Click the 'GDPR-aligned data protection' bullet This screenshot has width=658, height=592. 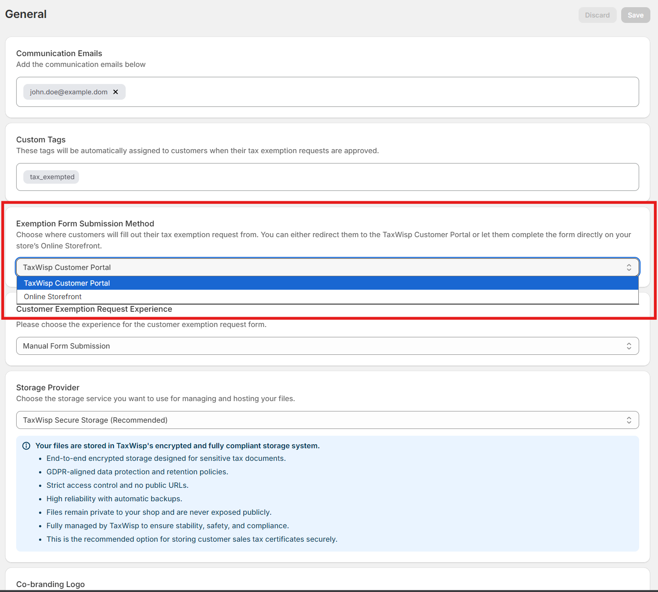(x=137, y=472)
